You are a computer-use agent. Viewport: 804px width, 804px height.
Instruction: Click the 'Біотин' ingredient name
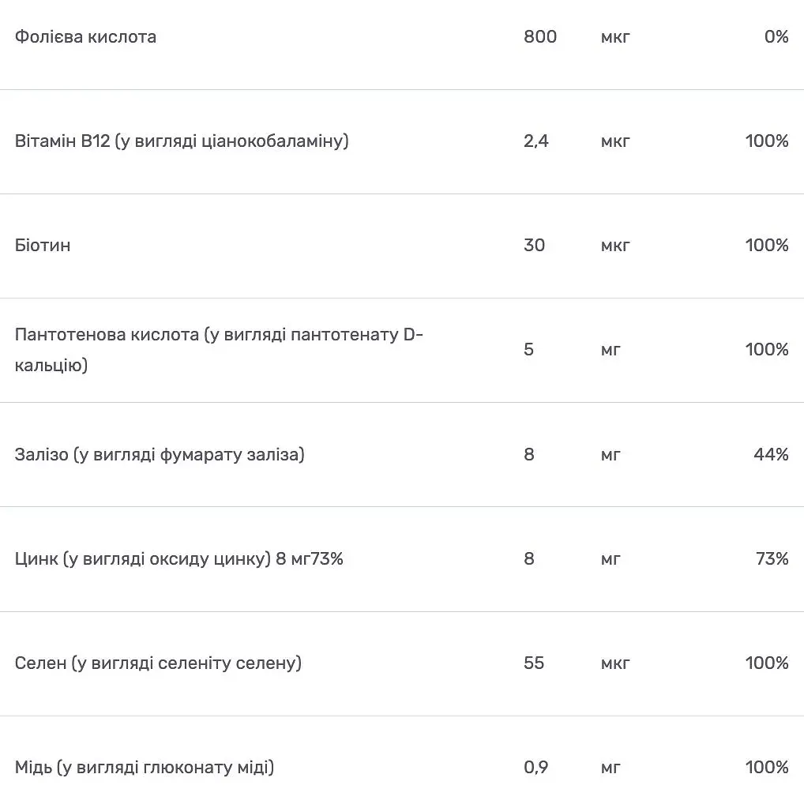tap(43, 246)
